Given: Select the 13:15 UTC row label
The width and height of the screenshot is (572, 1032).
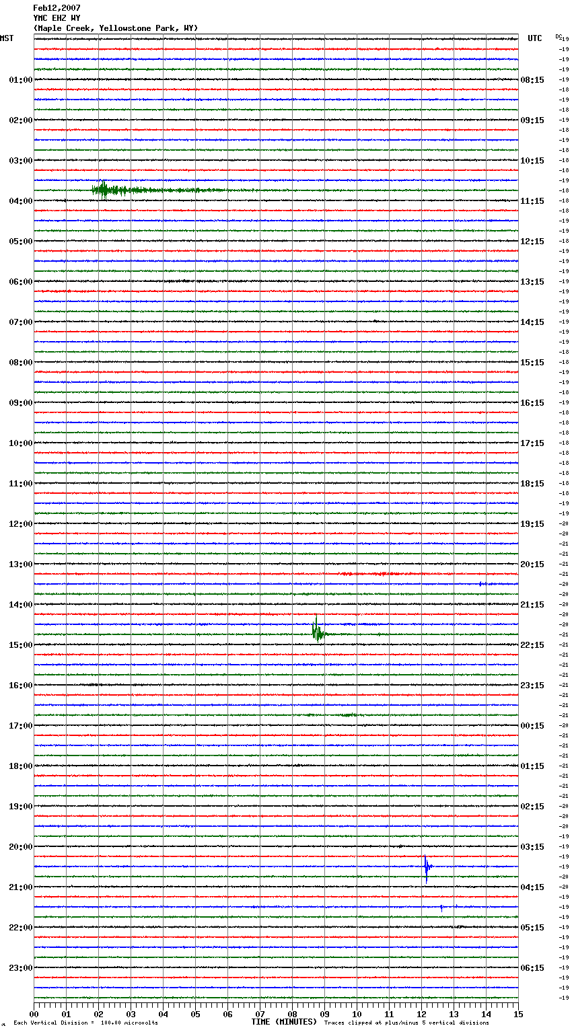Looking at the screenshot, I should click(532, 282).
